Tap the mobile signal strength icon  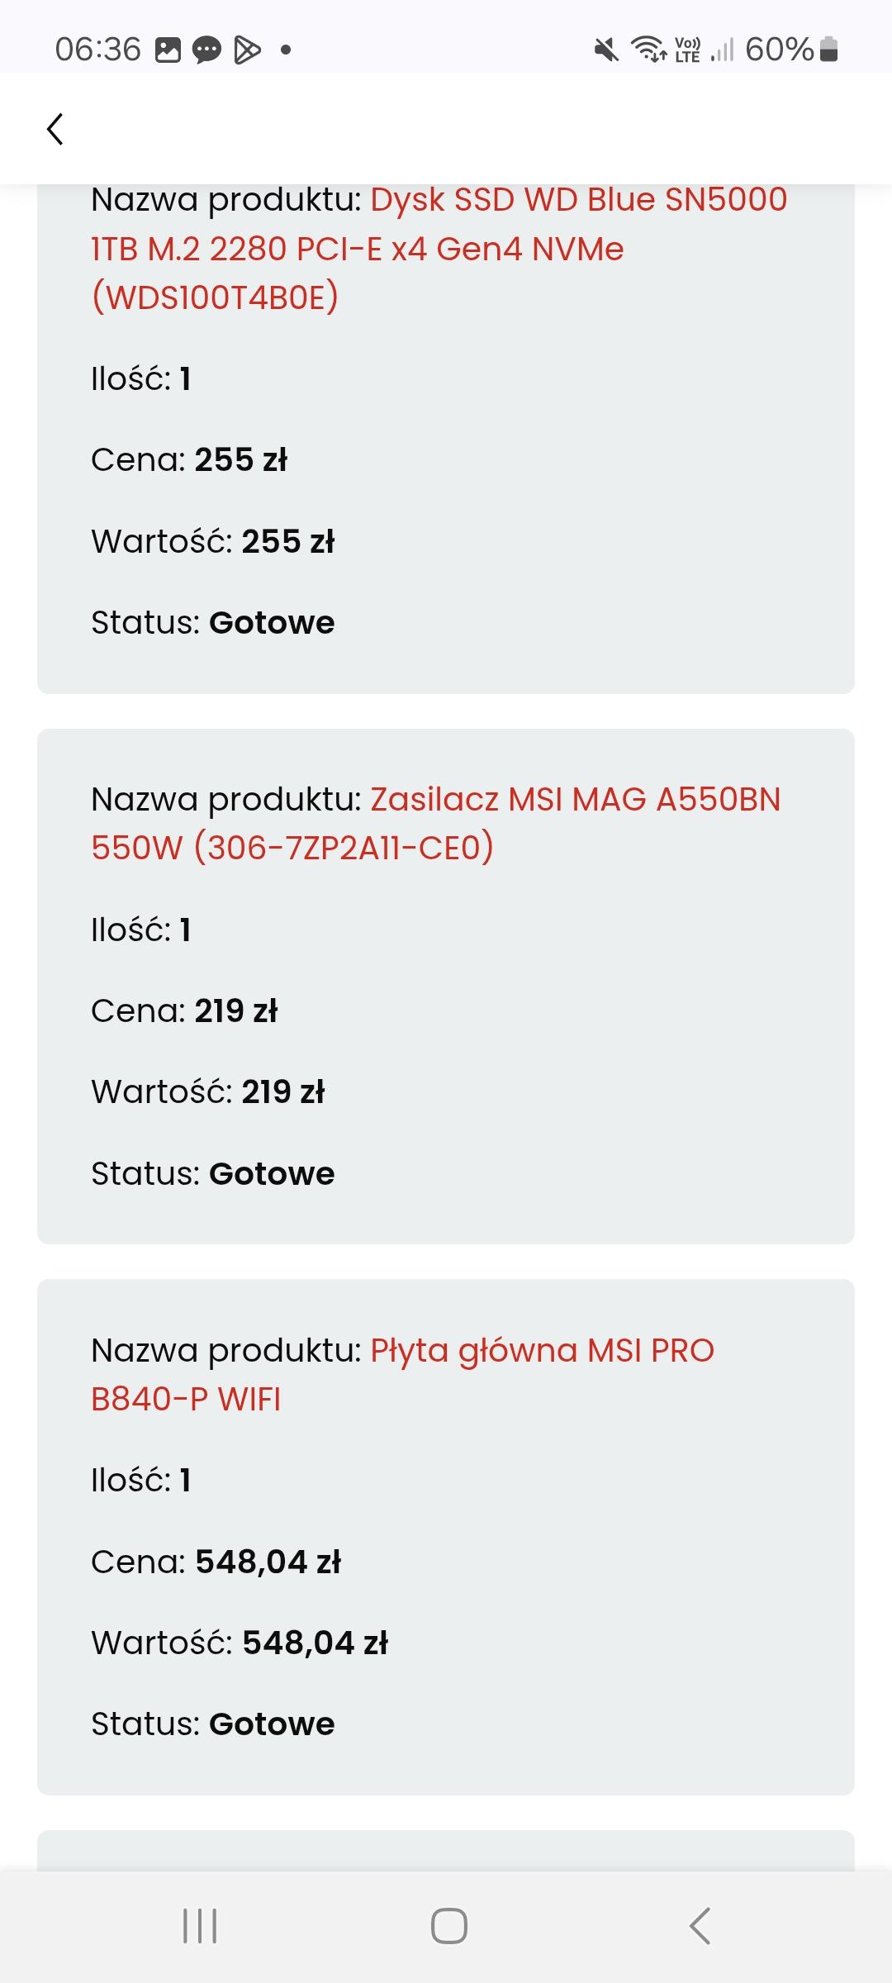(722, 50)
